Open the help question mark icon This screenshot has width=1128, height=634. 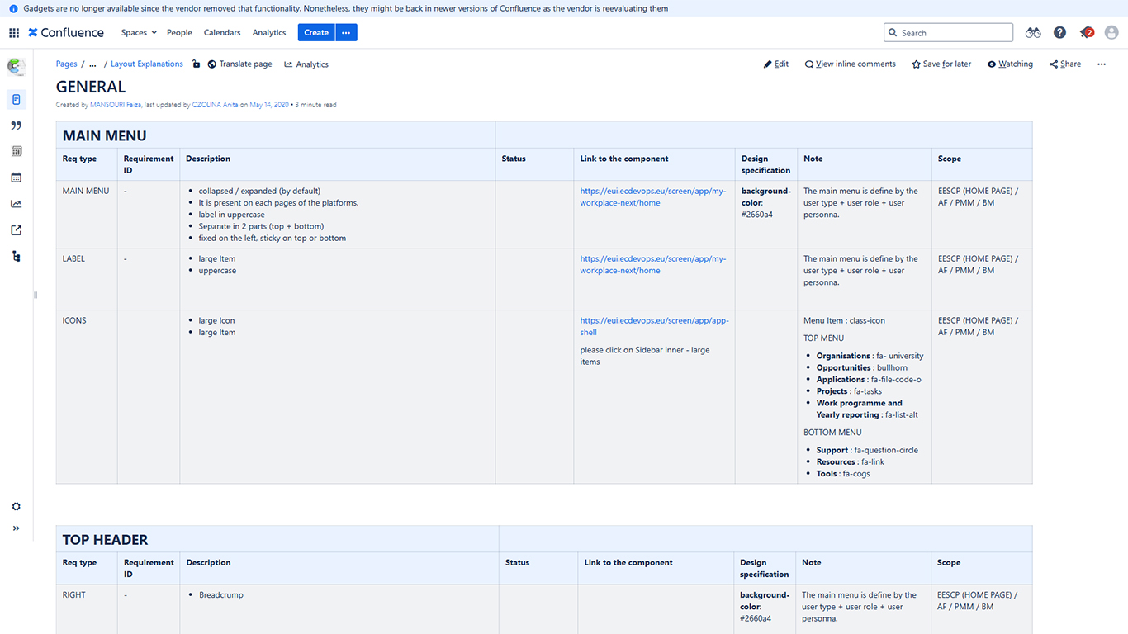pyautogui.click(x=1059, y=33)
